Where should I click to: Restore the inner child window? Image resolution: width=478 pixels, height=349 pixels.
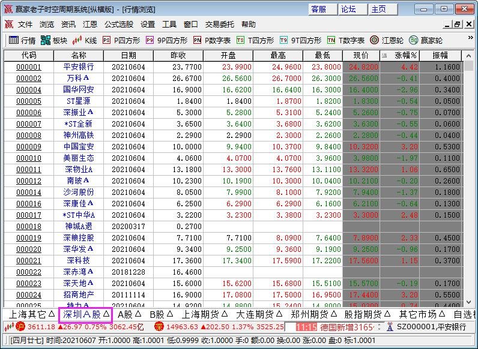click(x=457, y=25)
